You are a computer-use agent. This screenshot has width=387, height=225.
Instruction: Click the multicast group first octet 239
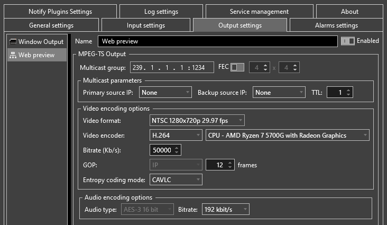point(137,68)
